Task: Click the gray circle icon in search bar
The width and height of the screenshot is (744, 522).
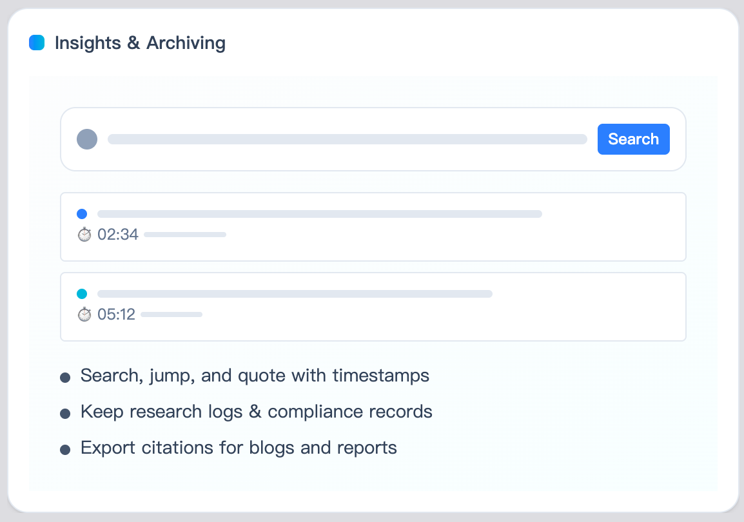Action: 87,139
